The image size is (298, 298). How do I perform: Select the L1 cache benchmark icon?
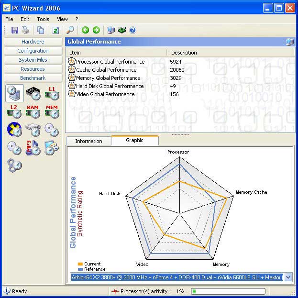click(x=52, y=93)
